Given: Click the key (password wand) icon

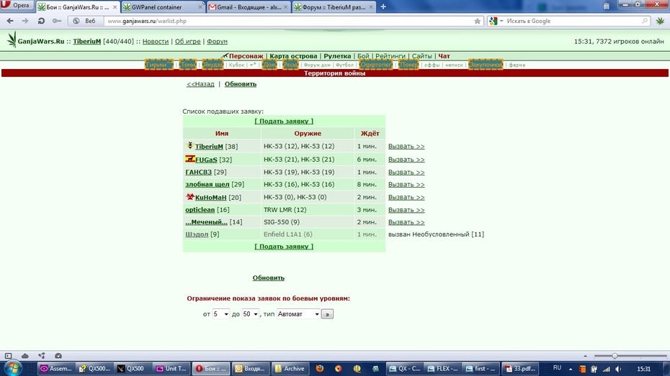Looking at the screenshot, I should pos(56,21).
